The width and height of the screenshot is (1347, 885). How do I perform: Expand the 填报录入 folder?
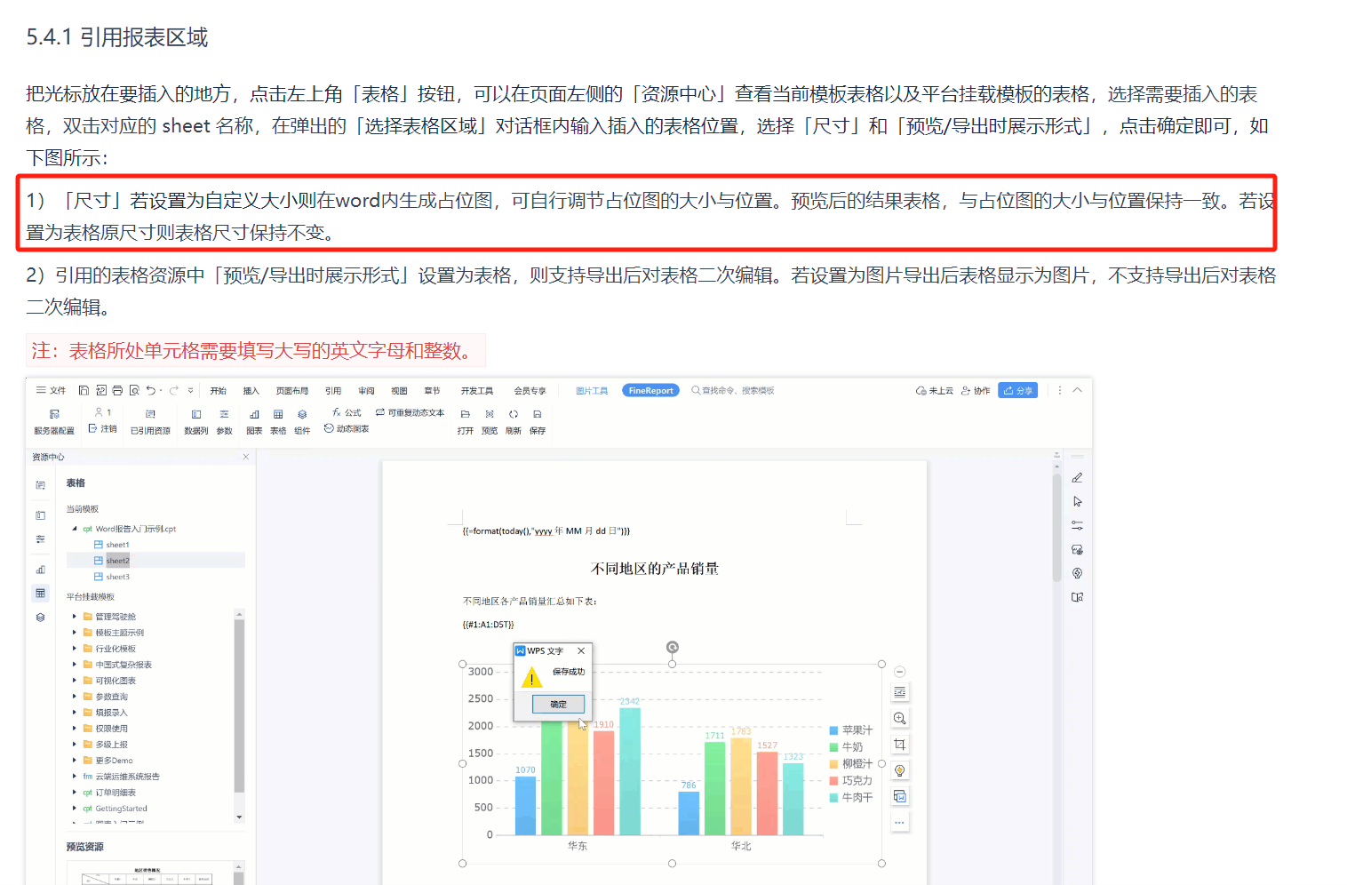point(75,713)
